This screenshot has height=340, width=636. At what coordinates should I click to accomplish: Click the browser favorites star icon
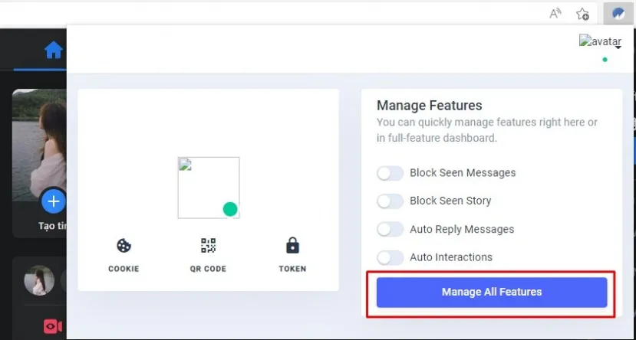pos(582,13)
